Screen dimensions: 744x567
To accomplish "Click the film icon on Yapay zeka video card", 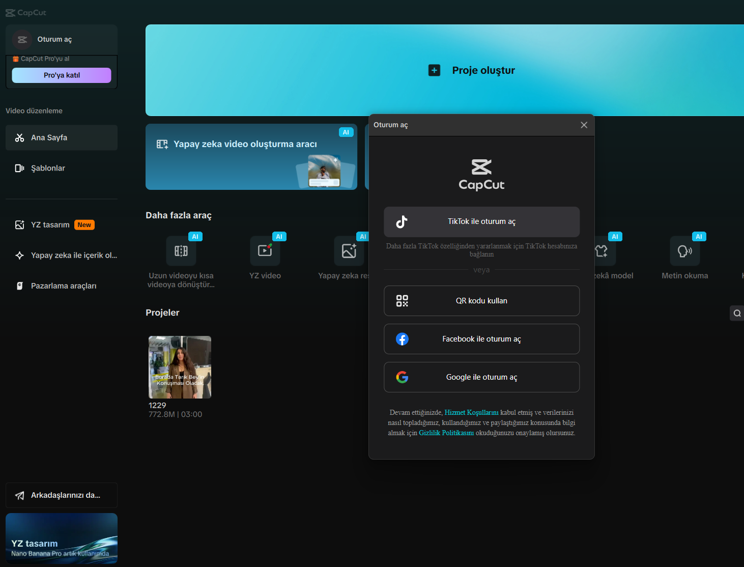I will point(162,144).
